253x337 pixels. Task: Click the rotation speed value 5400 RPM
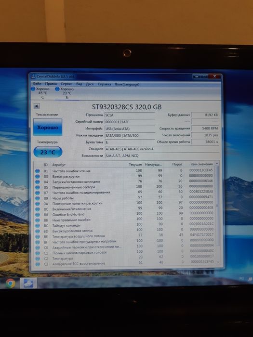[x=205, y=129]
